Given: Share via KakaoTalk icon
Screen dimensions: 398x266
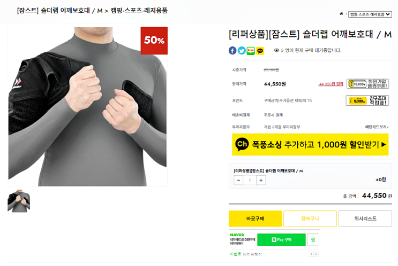Looking at the screenshot, I should [x=260, y=51].
